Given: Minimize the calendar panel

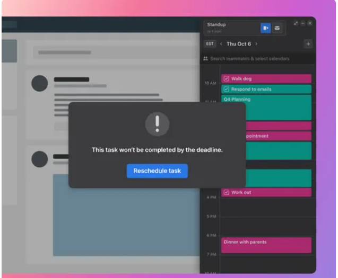Looking at the screenshot, I should point(303,23).
